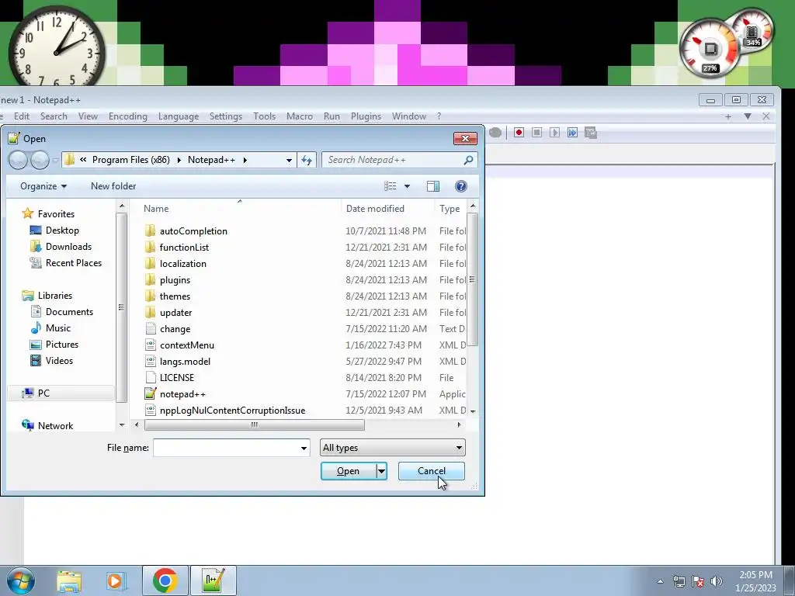Select nppLogNulContentCorruptionIssue file
Viewport: 795px width, 596px height.
pos(224,411)
